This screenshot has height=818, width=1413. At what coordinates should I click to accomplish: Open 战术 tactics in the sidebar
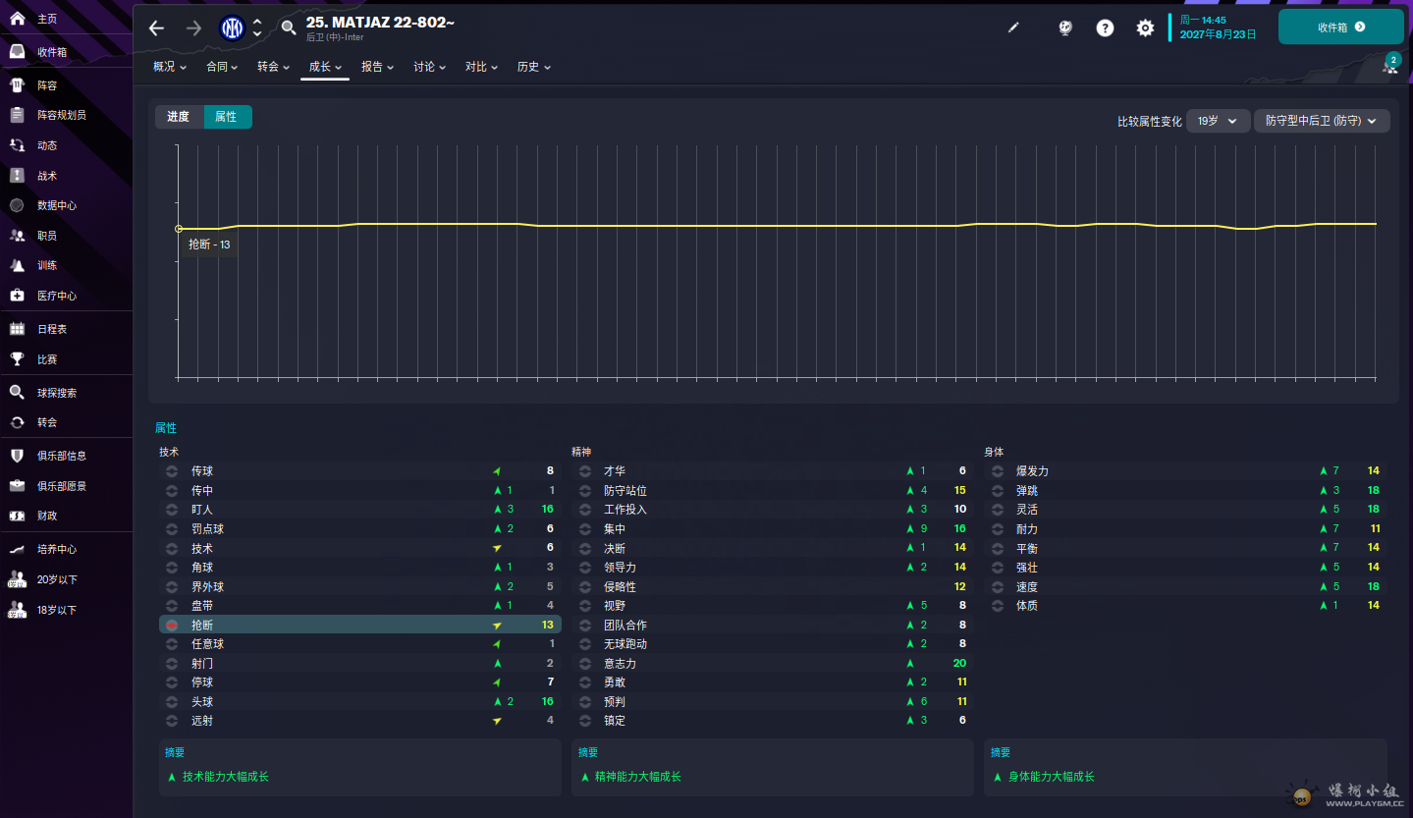(x=47, y=176)
